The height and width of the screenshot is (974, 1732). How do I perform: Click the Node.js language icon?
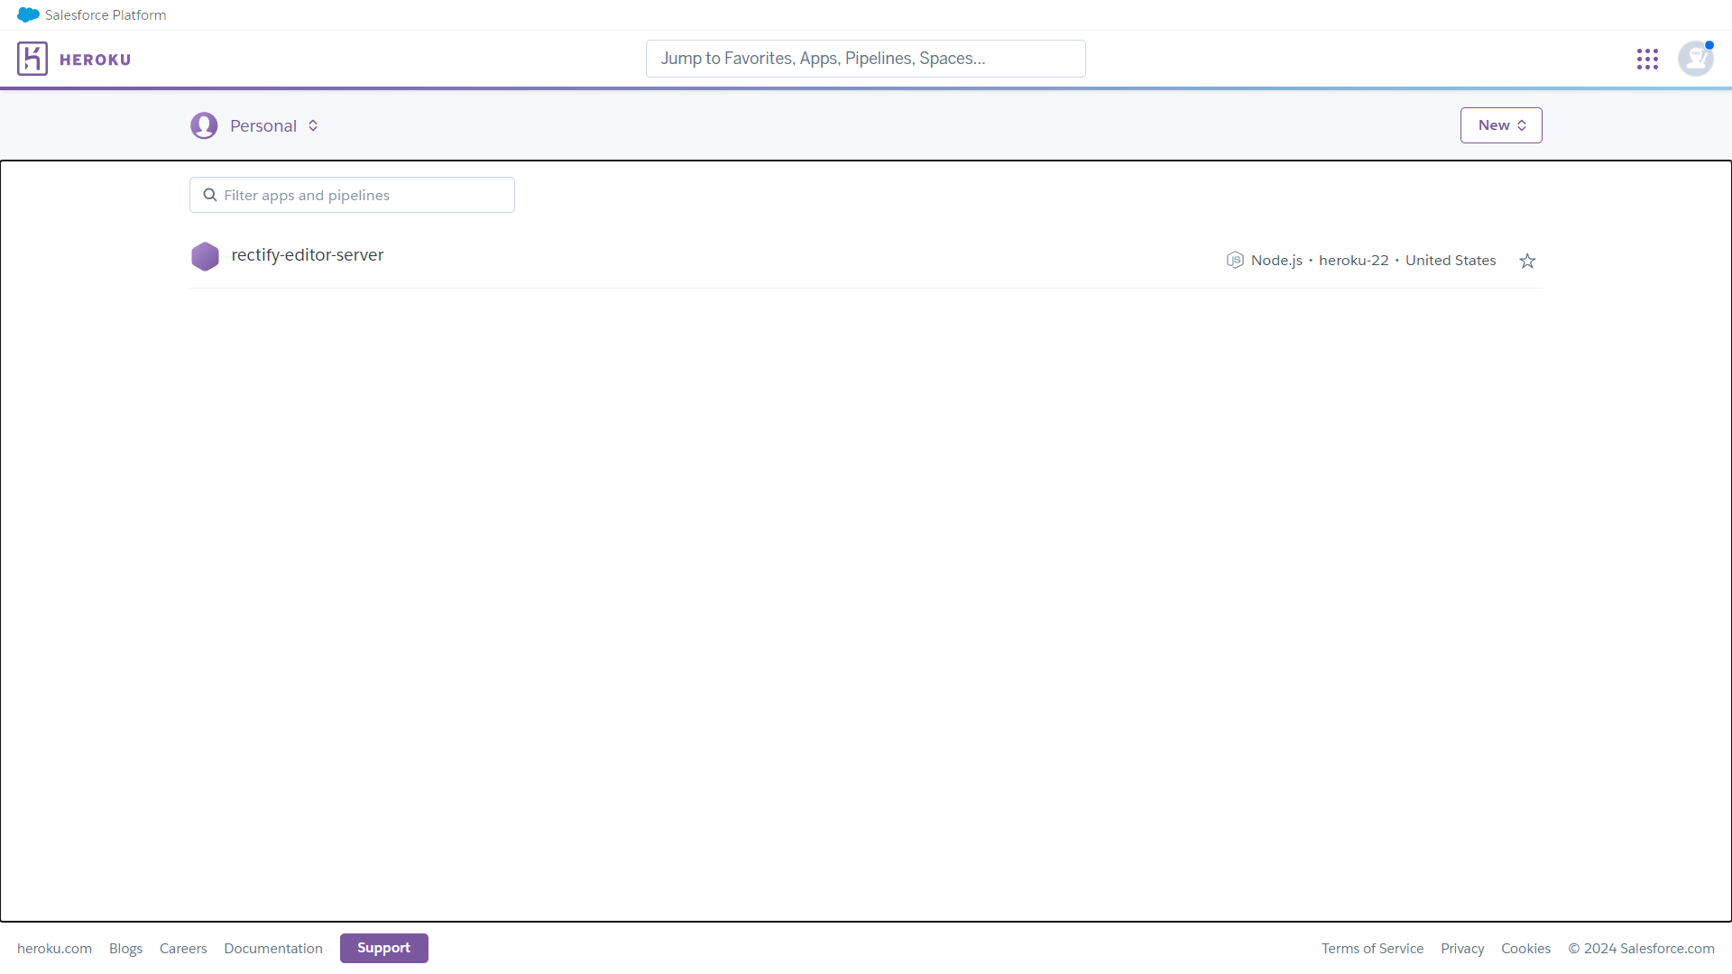[1235, 261]
